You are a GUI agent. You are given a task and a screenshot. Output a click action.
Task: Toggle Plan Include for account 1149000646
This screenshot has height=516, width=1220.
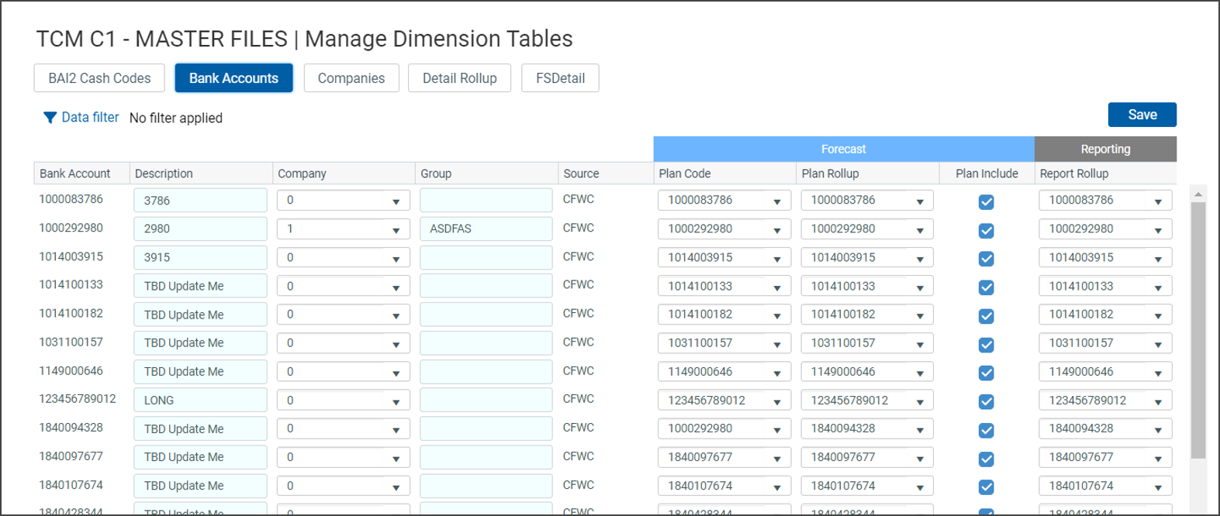click(x=986, y=373)
